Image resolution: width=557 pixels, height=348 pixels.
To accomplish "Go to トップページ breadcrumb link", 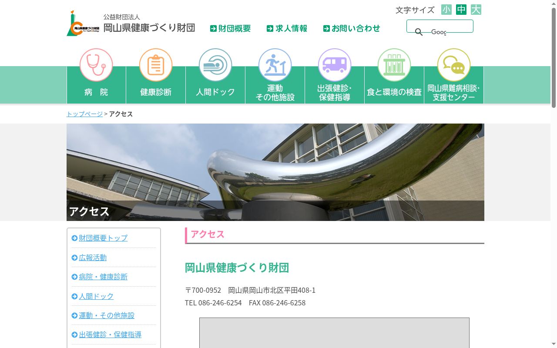I will (84, 114).
